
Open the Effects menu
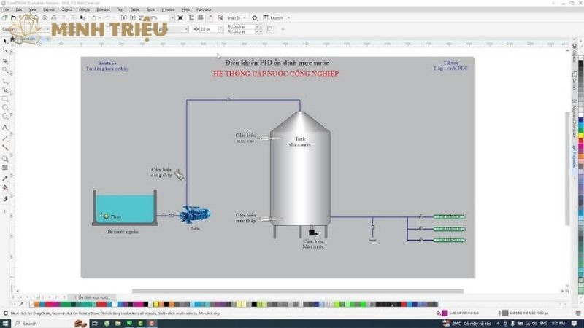click(x=85, y=9)
